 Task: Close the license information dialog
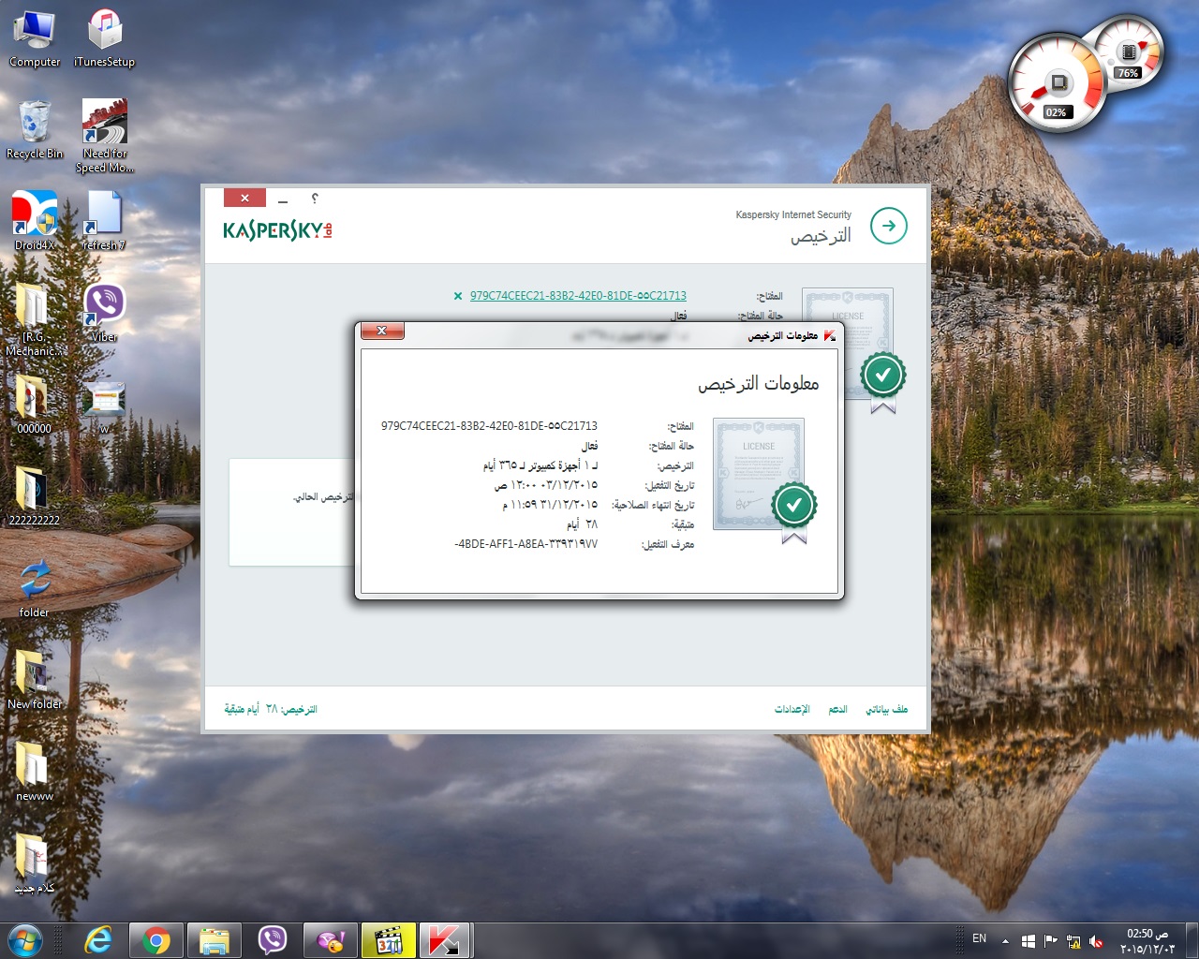pyautogui.click(x=381, y=331)
